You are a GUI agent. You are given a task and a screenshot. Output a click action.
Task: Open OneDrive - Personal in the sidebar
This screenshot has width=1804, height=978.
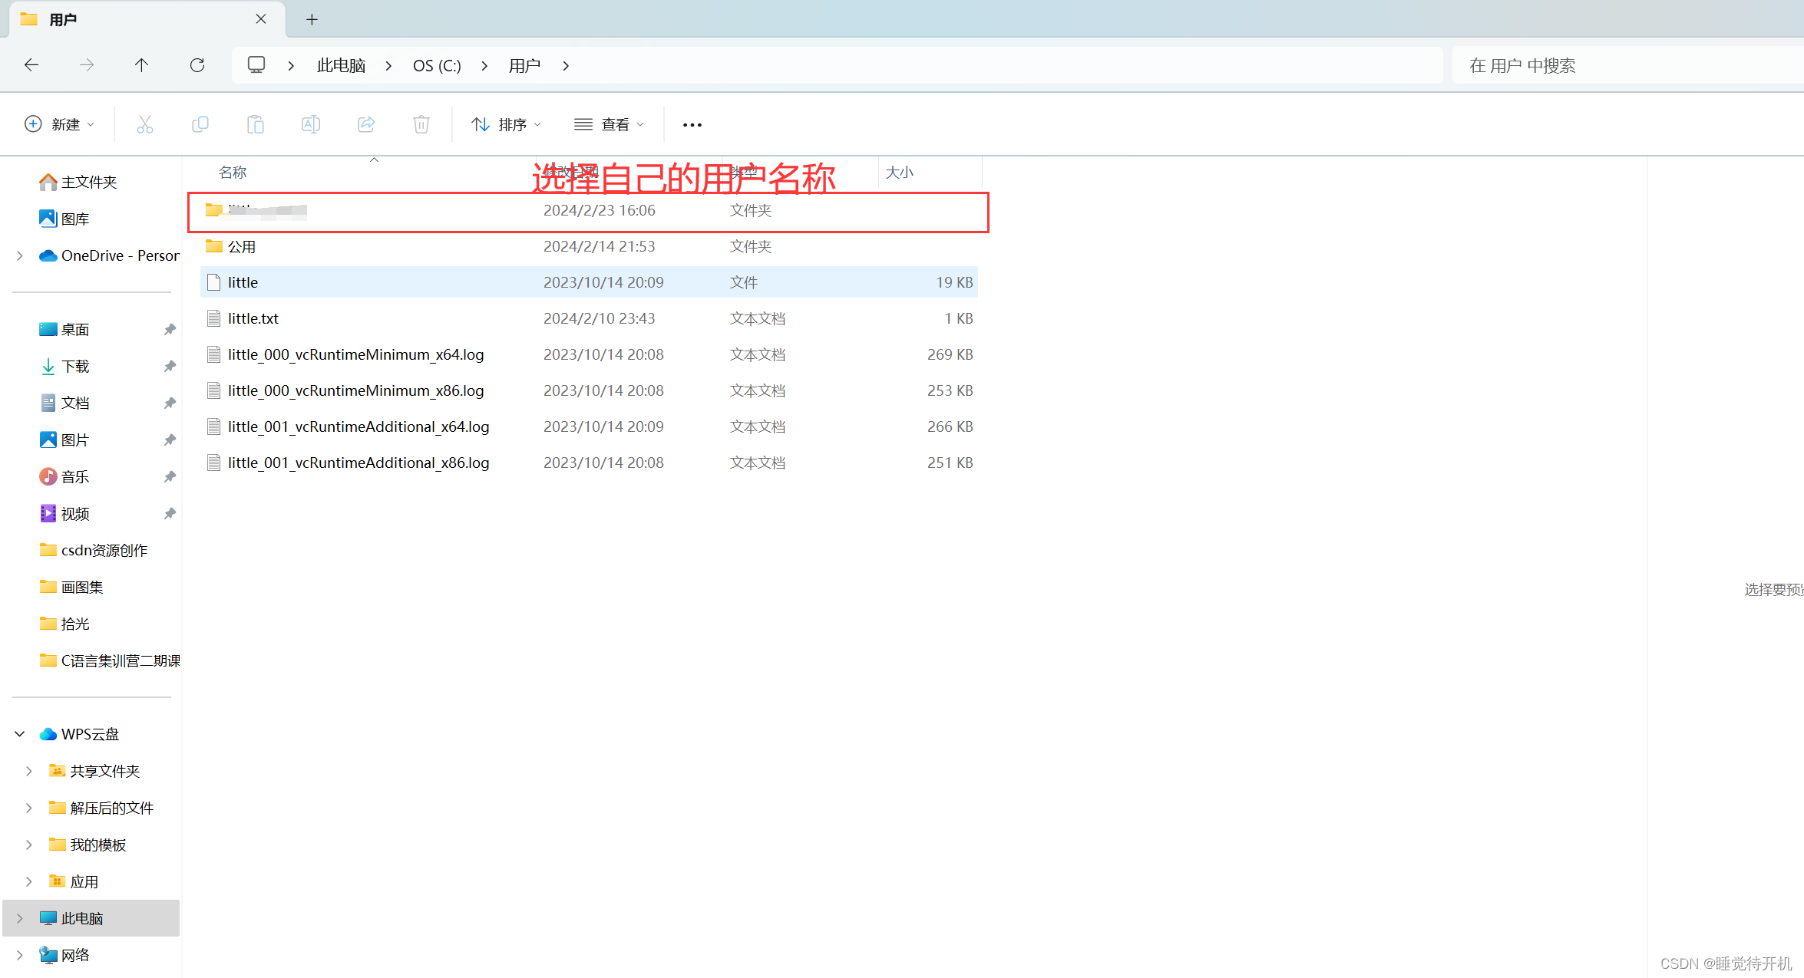[x=109, y=255]
